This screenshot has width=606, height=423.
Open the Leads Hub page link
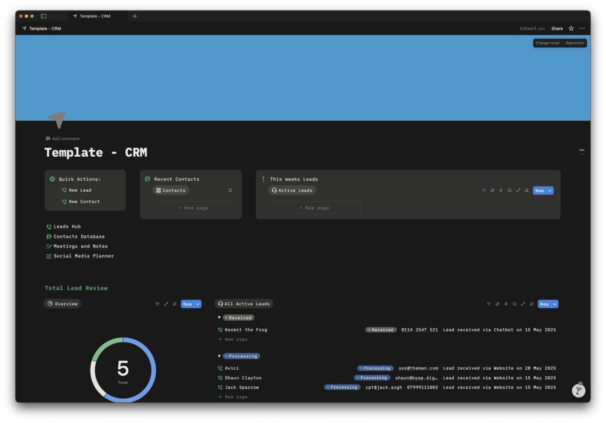(67, 227)
